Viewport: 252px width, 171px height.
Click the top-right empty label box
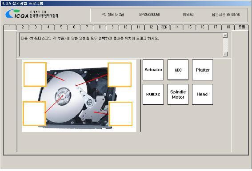(x=120, y=75)
